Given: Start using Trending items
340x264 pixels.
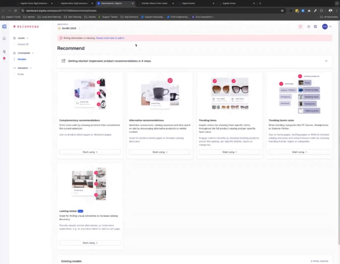Looking at the screenshot, I should 230,152.
